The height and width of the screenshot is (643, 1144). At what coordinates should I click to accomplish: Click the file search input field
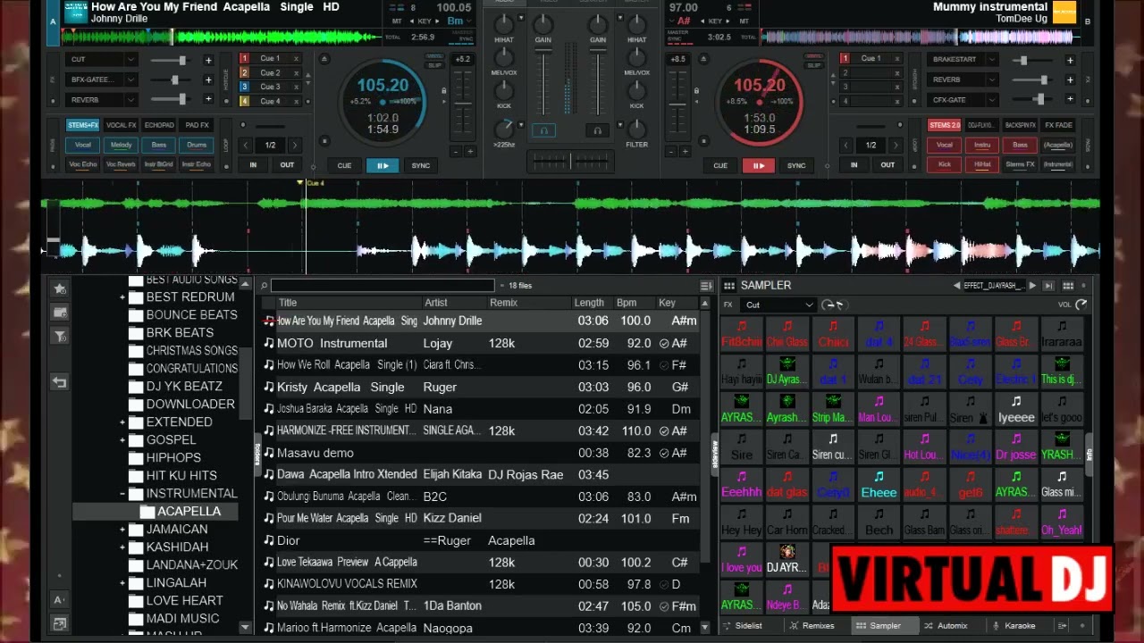[383, 286]
